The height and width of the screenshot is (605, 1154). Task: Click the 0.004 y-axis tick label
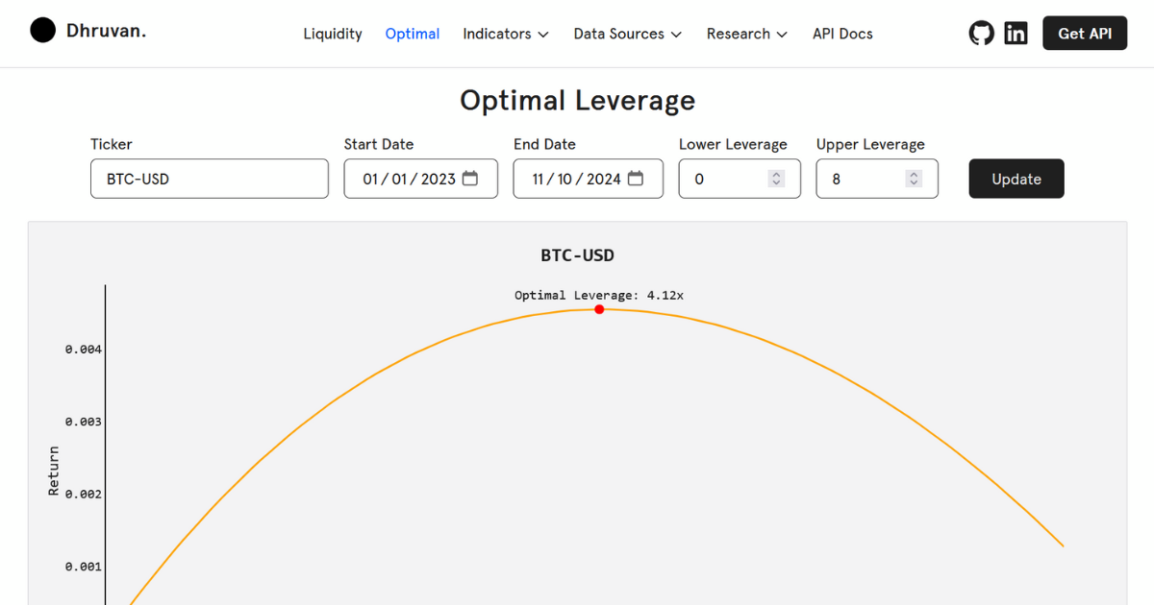click(x=84, y=350)
